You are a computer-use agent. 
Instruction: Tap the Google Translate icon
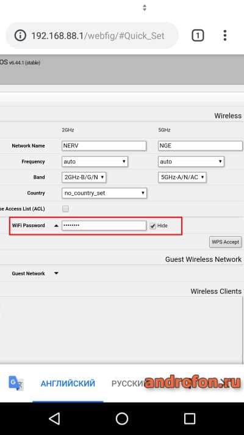16,383
